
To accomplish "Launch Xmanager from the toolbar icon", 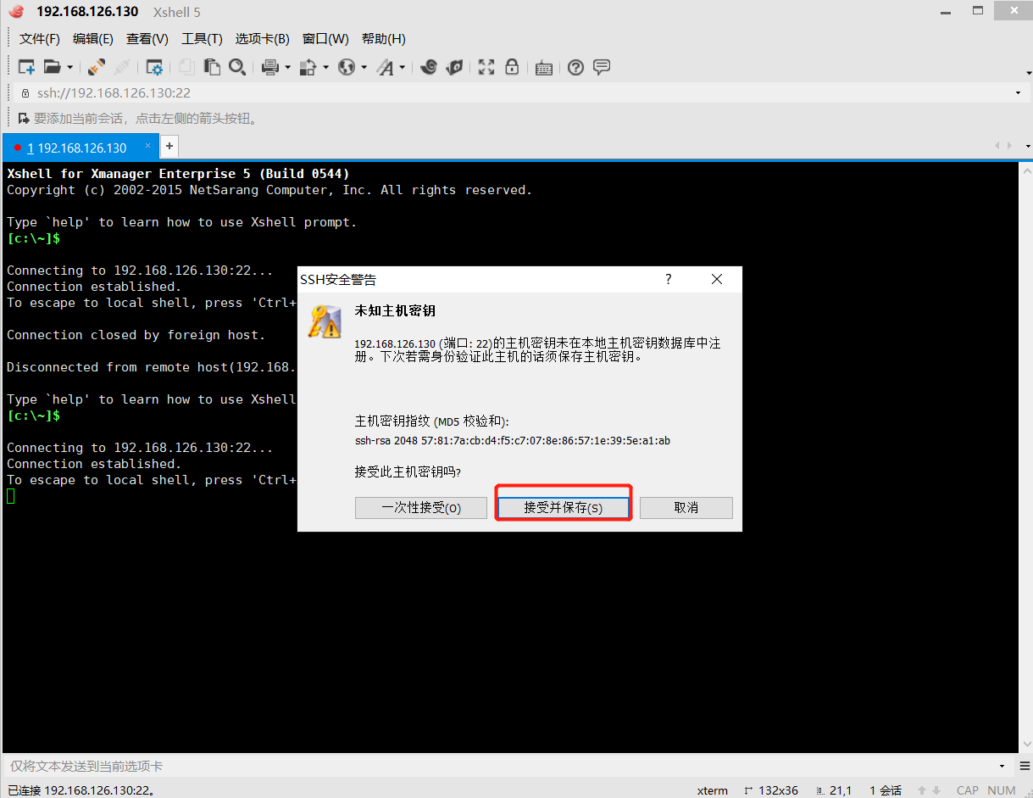I will click(454, 67).
